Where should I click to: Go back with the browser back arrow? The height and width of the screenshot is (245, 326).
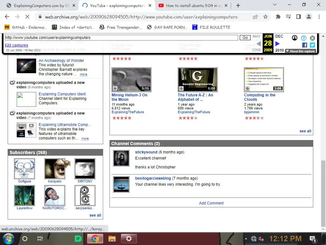tap(7, 17)
